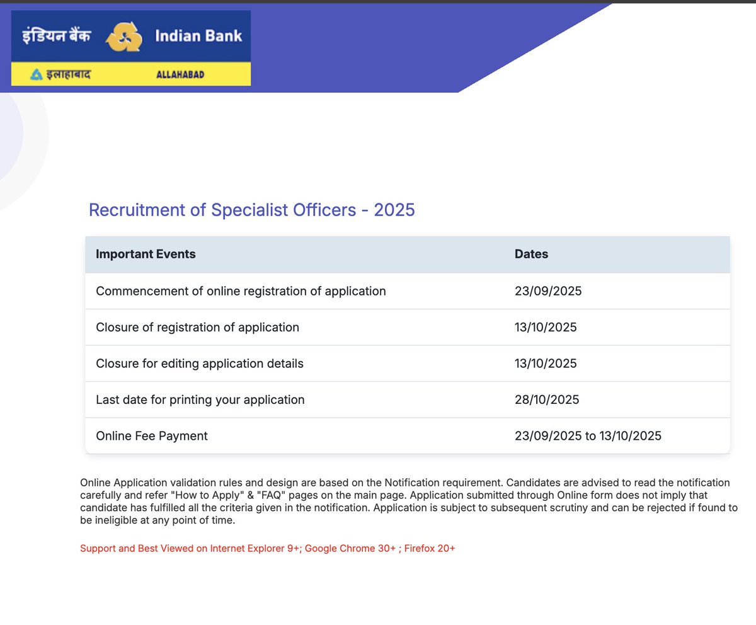The width and height of the screenshot is (756, 625).
Task: Click the Allahabad triangle logo icon
Action: 37,74
